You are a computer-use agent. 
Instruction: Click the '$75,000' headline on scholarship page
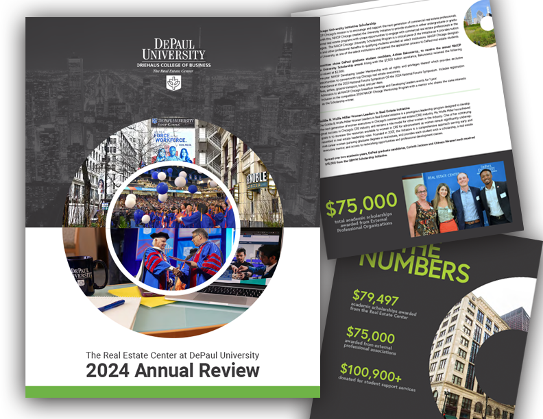361,204
